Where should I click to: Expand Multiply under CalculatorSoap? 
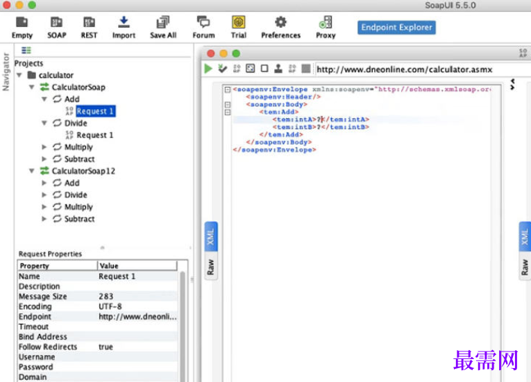[44, 147]
